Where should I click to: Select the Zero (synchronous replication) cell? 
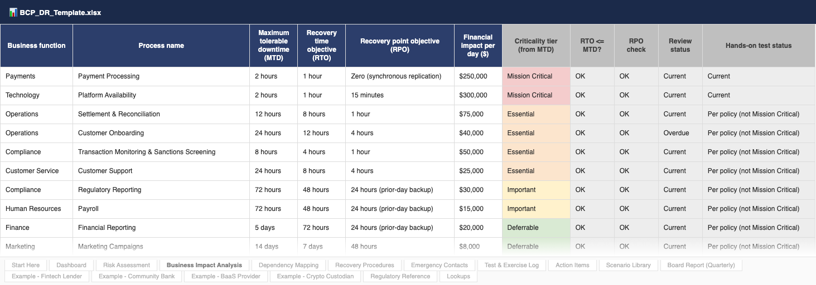pyautogui.click(x=400, y=76)
